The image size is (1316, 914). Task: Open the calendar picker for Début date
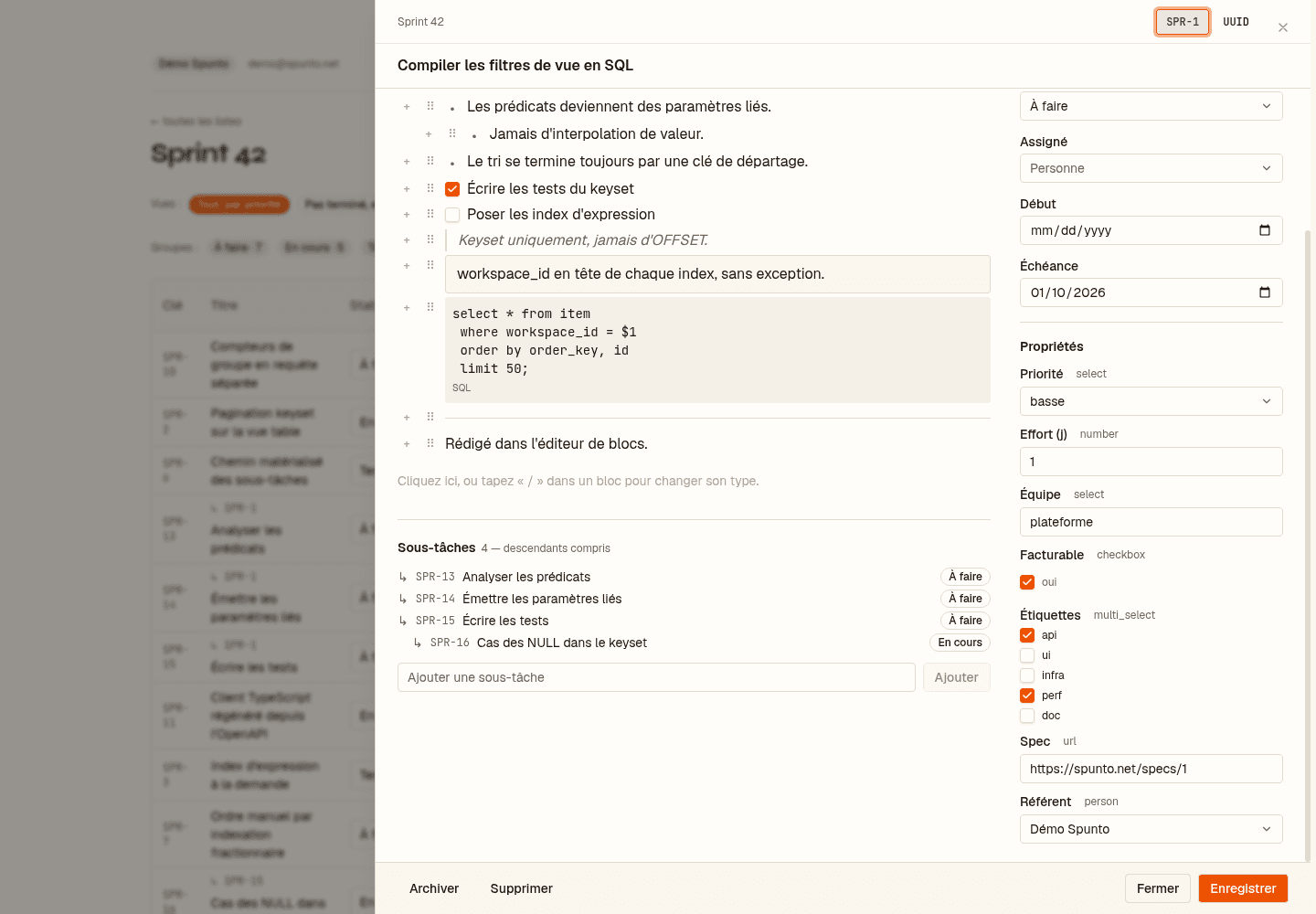[x=1265, y=230]
